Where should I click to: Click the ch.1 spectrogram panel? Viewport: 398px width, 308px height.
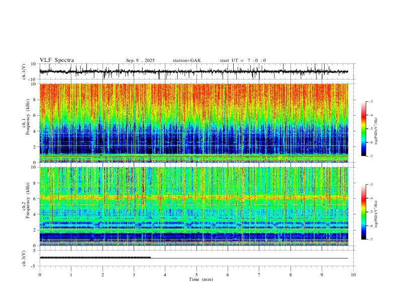193,123
